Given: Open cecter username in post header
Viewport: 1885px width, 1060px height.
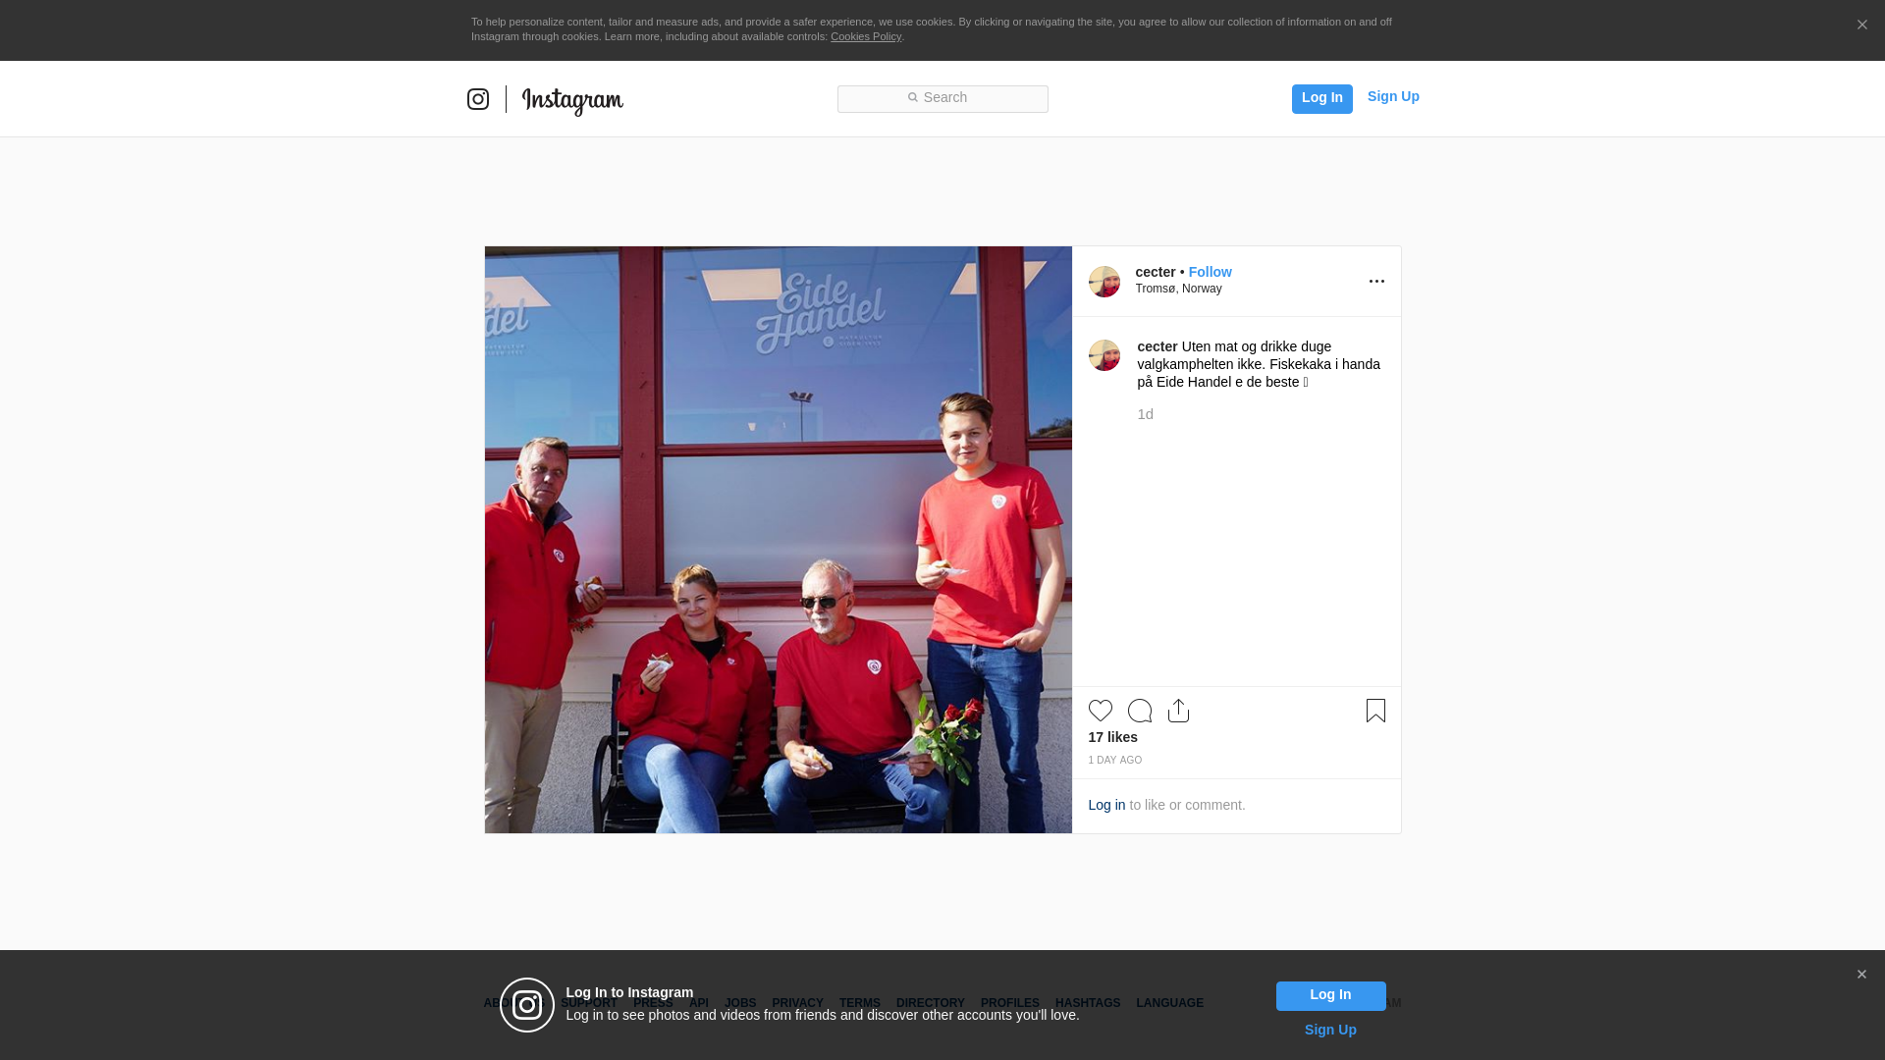Looking at the screenshot, I should [x=1156, y=272].
